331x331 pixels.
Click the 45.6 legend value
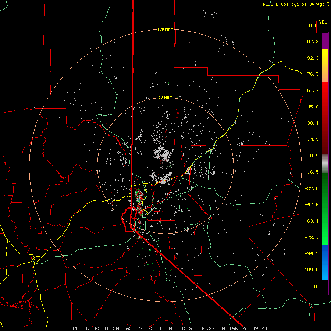tap(313, 107)
